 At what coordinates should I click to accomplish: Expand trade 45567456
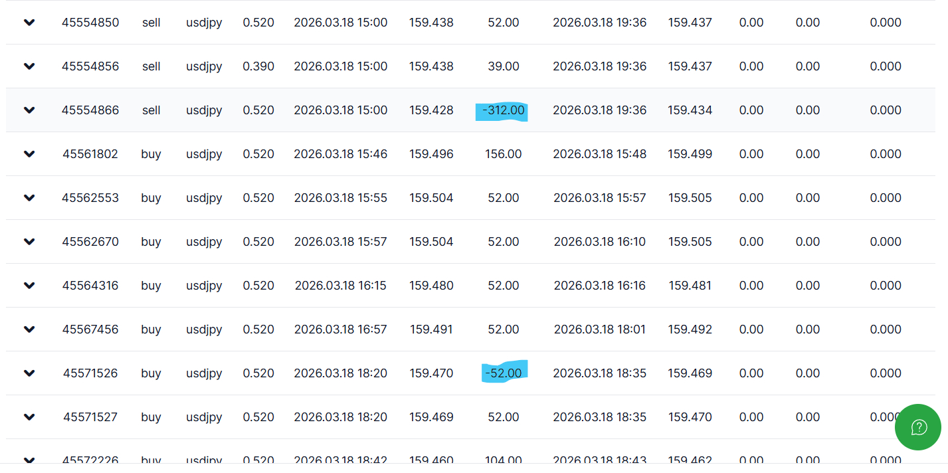29,330
